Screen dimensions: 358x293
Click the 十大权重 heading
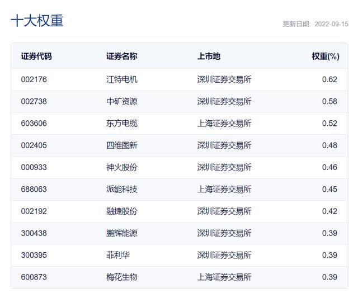(37, 21)
